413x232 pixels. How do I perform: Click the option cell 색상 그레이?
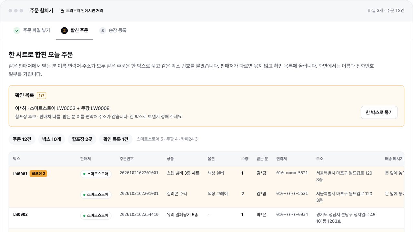click(218, 194)
